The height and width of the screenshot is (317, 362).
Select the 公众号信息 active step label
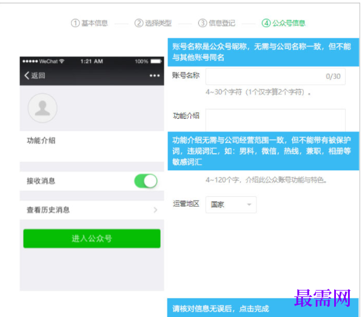coord(289,23)
